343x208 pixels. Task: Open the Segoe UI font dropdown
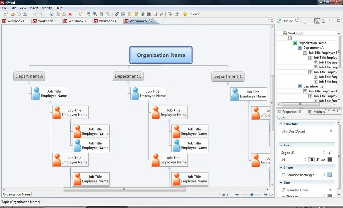324,153
